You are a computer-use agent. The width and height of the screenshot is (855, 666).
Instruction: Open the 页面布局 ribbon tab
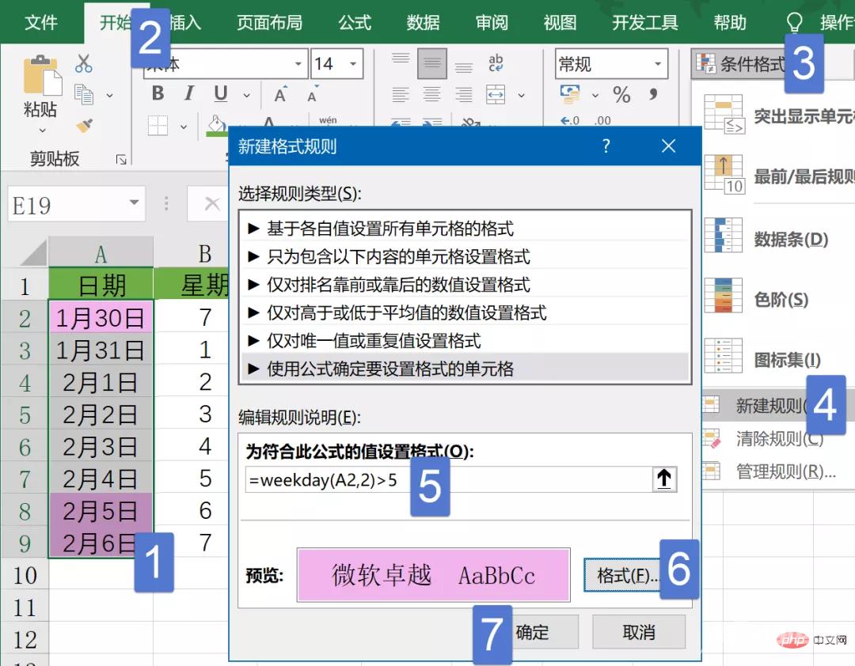(269, 22)
